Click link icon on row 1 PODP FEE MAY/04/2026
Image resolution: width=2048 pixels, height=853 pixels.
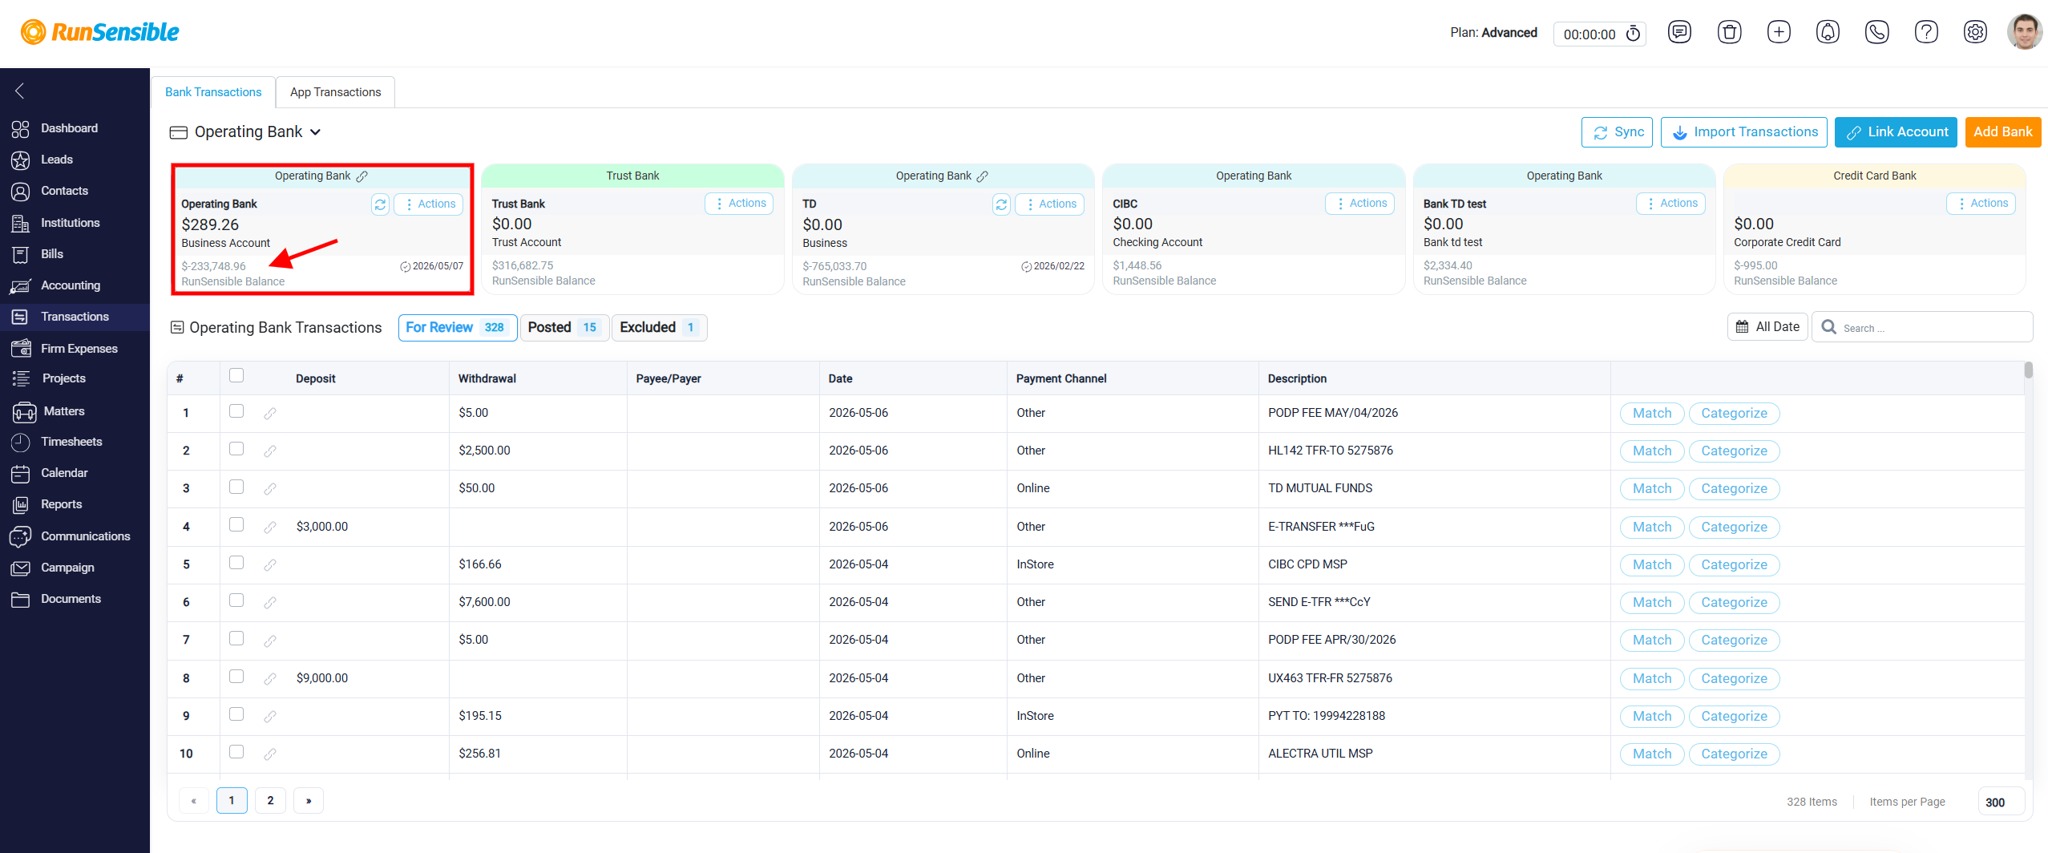(x=270, y=413)
